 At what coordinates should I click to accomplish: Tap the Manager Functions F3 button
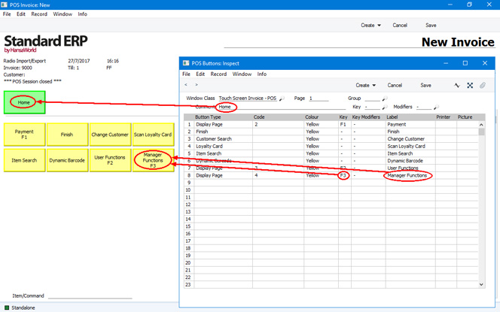point(153,160)
